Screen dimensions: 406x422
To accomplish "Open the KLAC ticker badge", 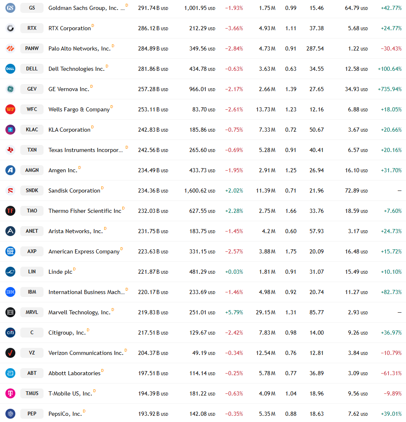I will [32, 130].
